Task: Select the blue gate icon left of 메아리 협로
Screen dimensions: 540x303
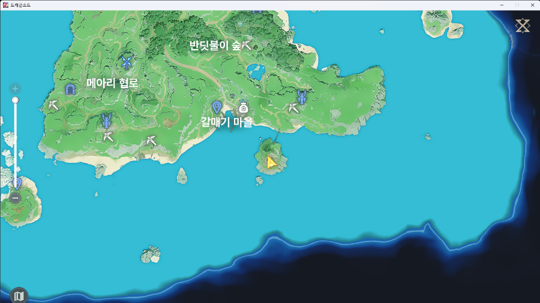Action: 70,89
